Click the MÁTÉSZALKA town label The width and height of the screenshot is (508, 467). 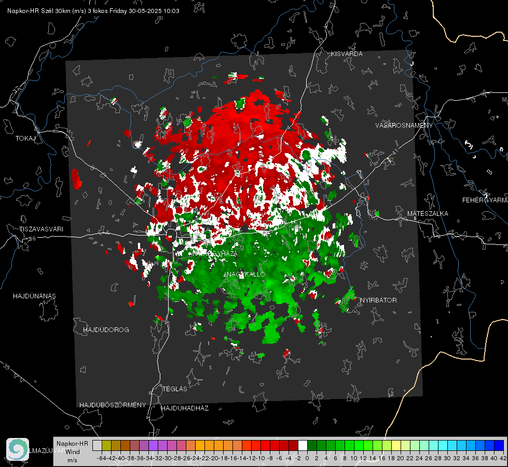point(428,214)
